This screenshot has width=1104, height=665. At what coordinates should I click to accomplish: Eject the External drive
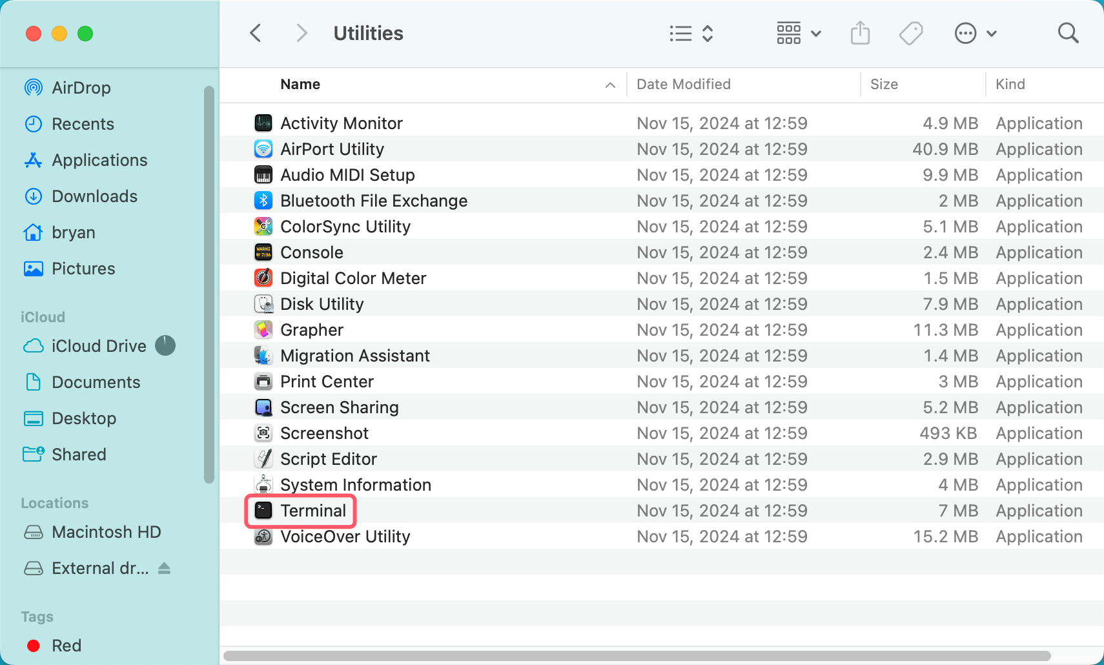click(165, 568)
